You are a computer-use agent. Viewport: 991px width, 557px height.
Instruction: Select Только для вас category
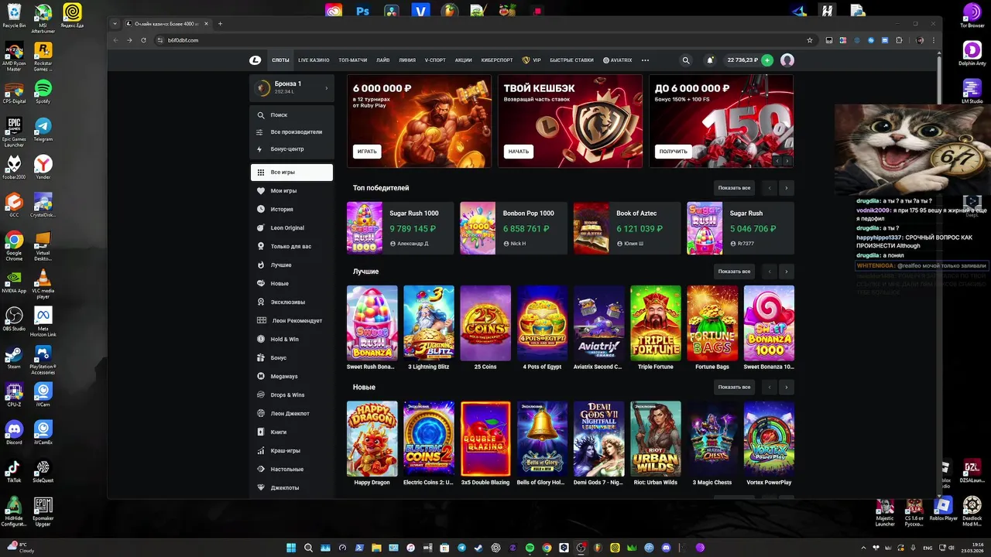(x=292, y=246)
